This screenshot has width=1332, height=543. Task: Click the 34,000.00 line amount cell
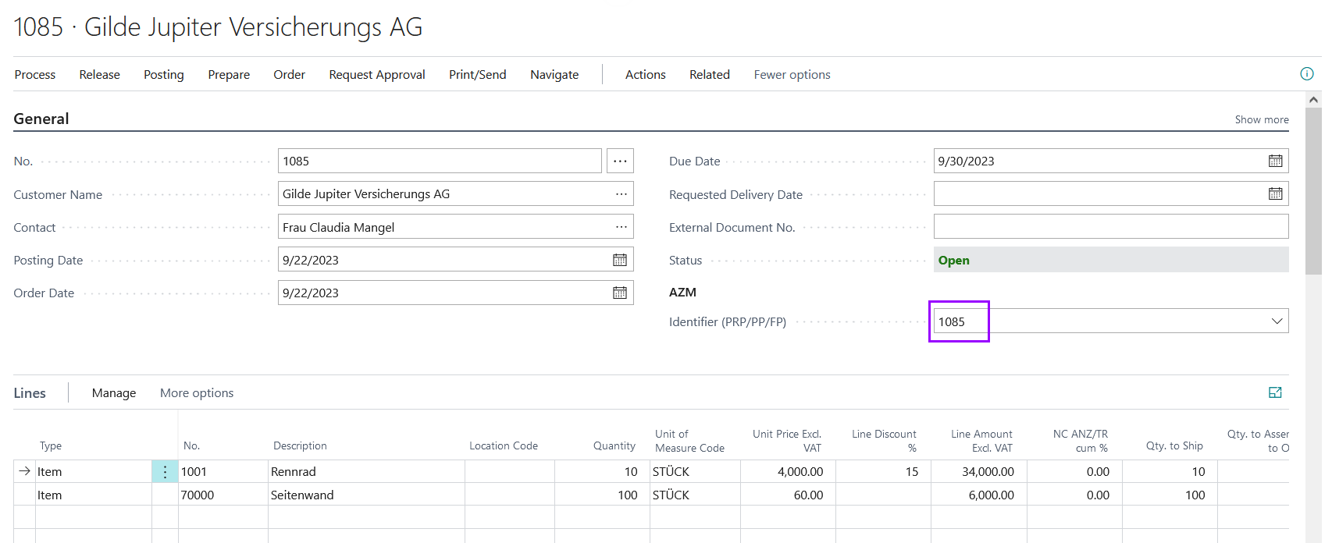click(979, 471)
